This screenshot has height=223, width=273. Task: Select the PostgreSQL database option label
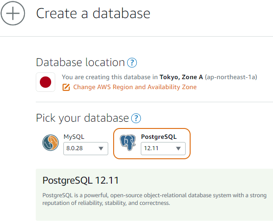tap(158, 137)
